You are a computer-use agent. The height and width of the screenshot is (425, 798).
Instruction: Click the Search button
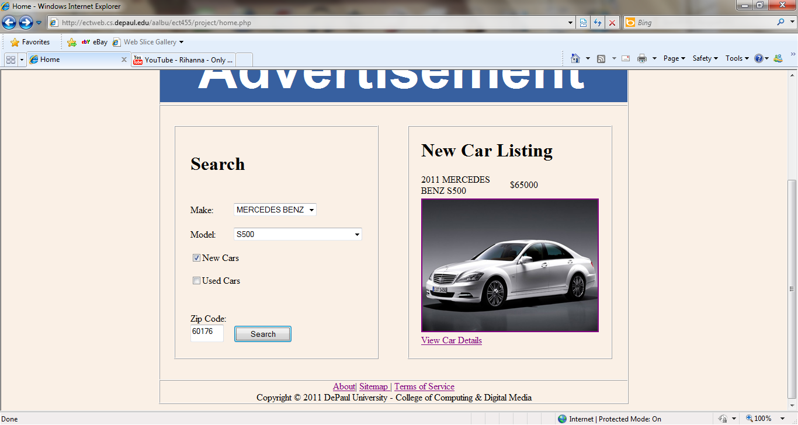tap(263, 334)
